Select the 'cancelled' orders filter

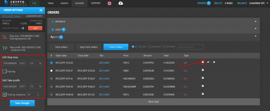(x=163, y=47)
